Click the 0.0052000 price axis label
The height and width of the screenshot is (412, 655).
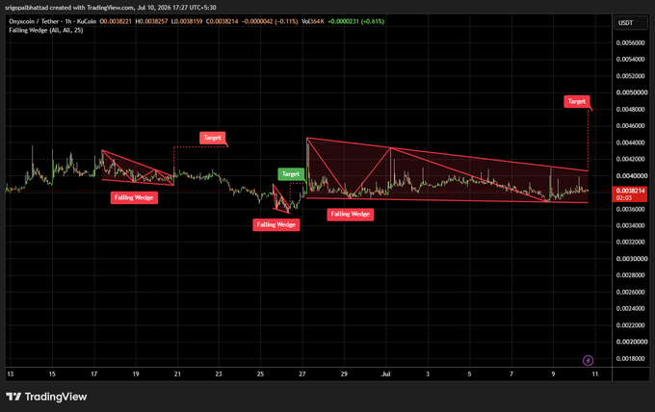point(630,76)
